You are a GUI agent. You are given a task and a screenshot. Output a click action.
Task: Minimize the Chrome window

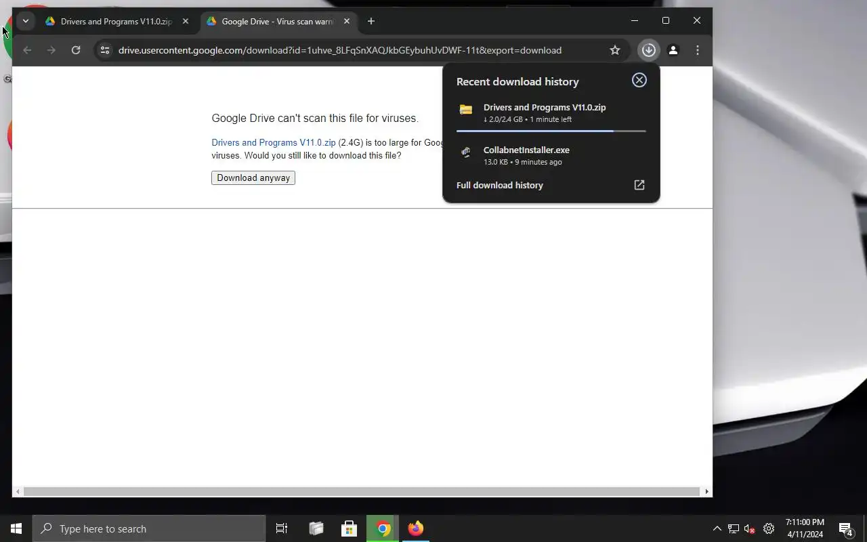point(635,21)
